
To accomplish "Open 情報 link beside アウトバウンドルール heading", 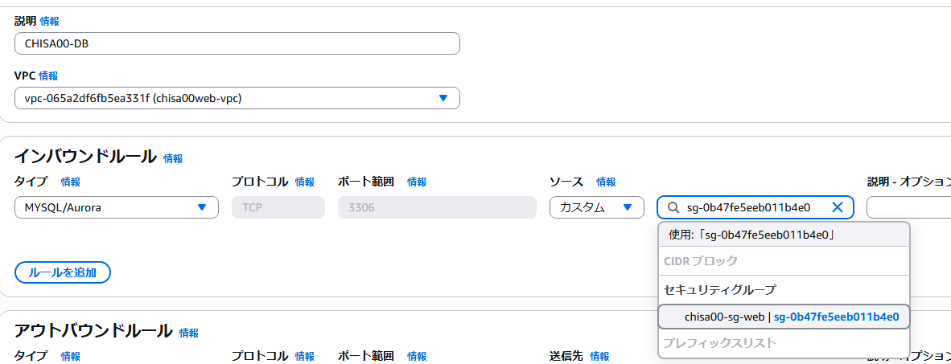I will tap(189, 333).
